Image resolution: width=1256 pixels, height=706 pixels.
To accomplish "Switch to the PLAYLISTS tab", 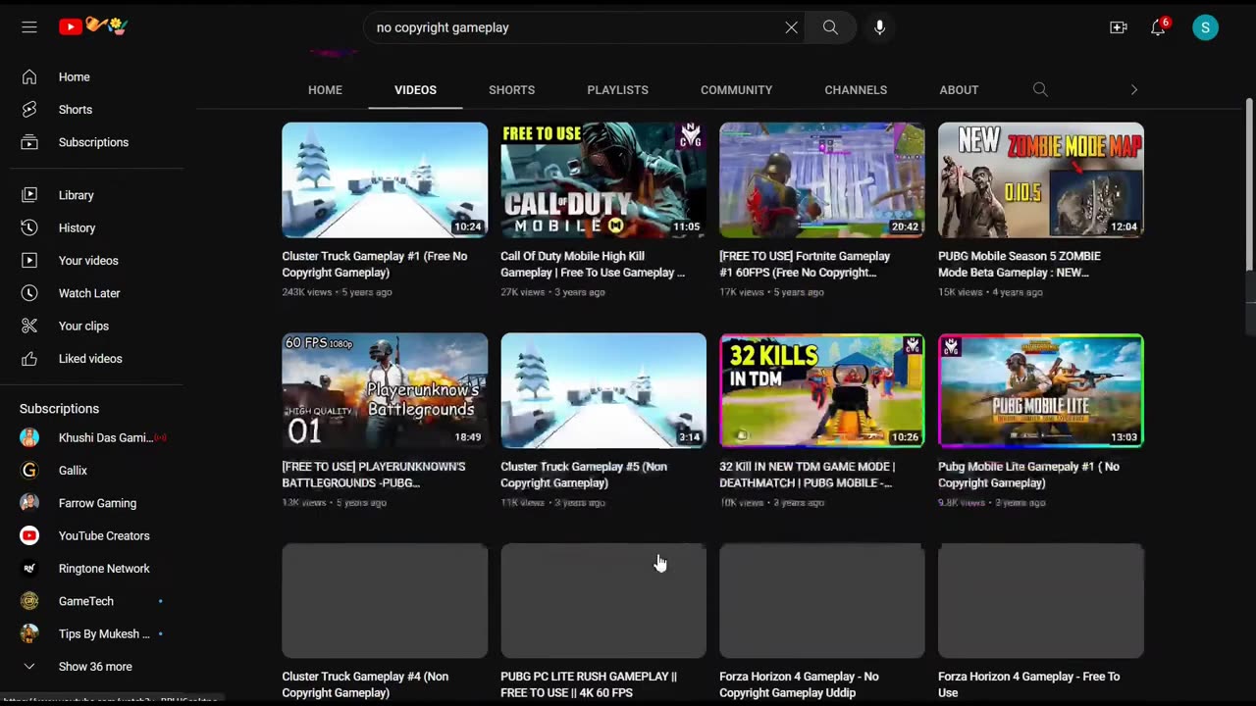I will coord(617,89).
